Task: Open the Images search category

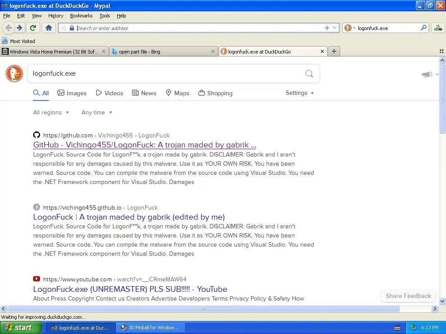Action: tap(72, 93)
